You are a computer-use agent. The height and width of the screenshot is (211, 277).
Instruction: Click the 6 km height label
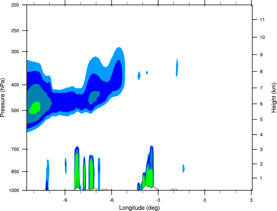click(261, 104)
